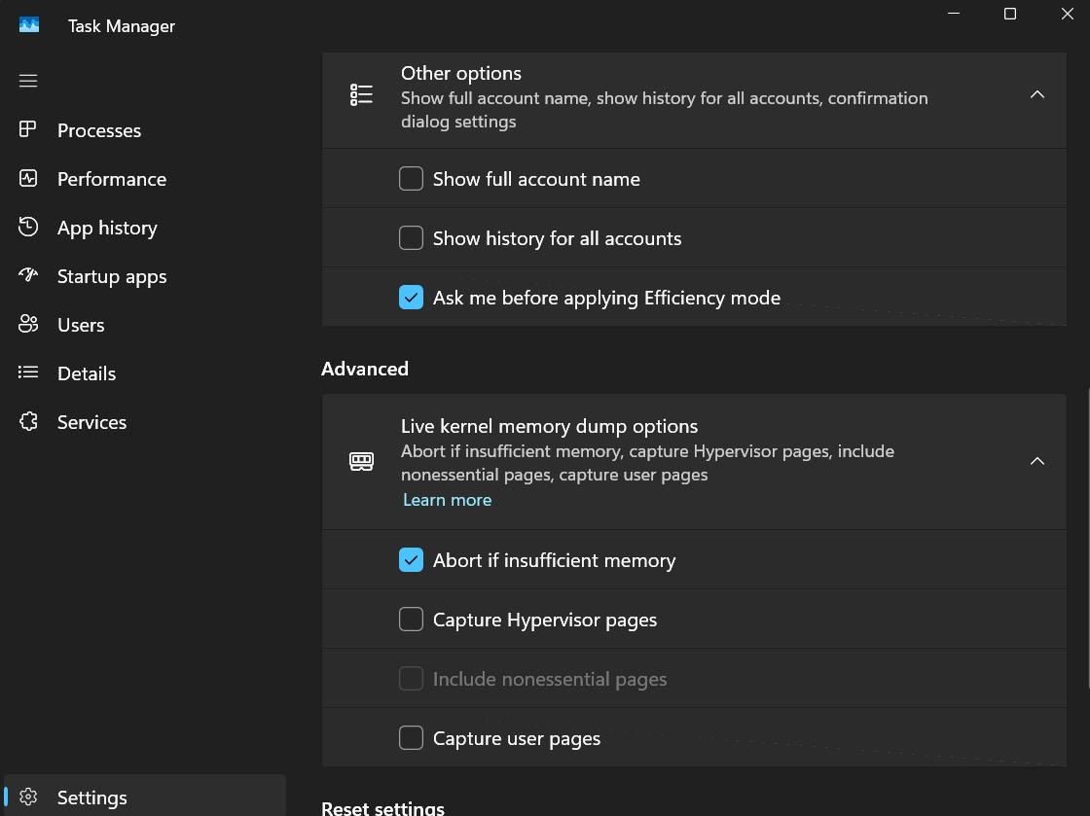Open the Services page
This screenshot has height=816, width=1090.
point(91,421)
